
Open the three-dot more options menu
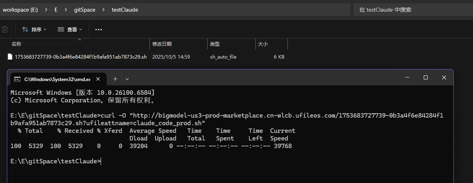99,29
